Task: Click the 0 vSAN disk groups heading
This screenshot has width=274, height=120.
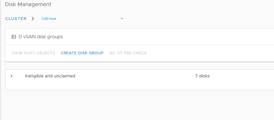Action: click(41, 37)
